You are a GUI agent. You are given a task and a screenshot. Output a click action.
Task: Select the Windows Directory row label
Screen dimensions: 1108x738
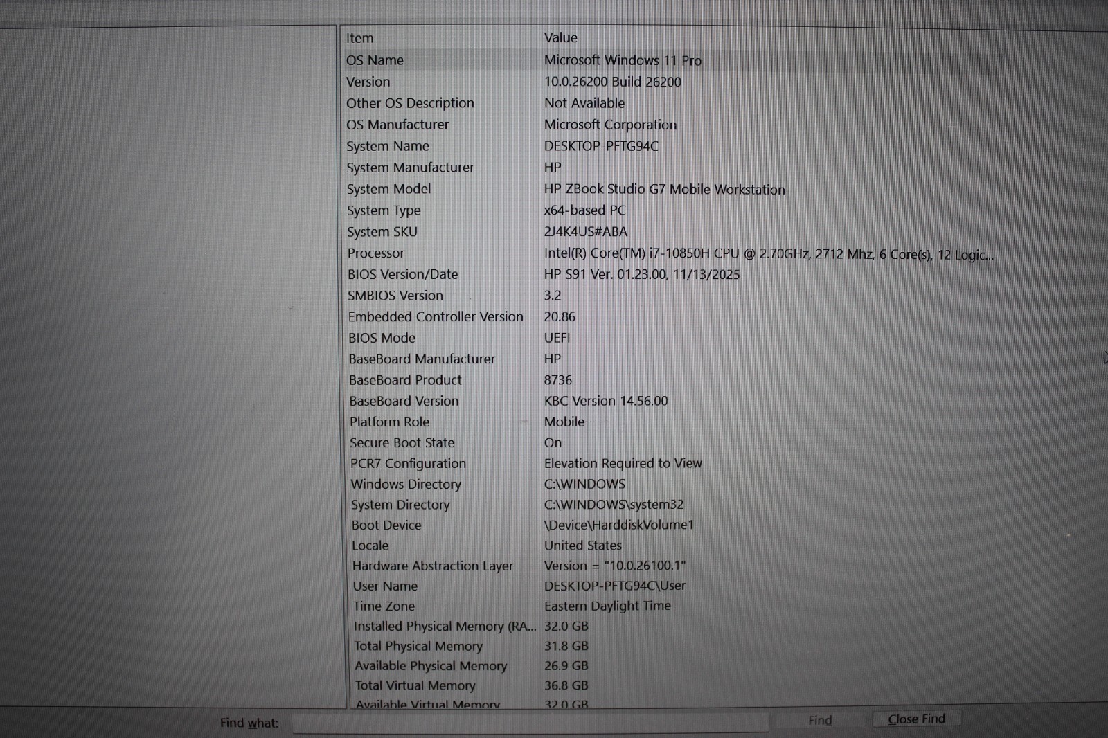pos(406,484)
